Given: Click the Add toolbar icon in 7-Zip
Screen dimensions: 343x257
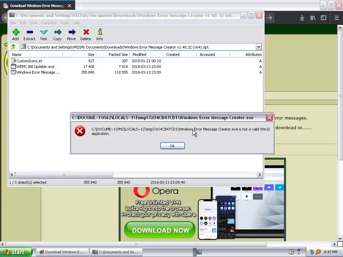Looking at the screenshot, I should (15, 32).
